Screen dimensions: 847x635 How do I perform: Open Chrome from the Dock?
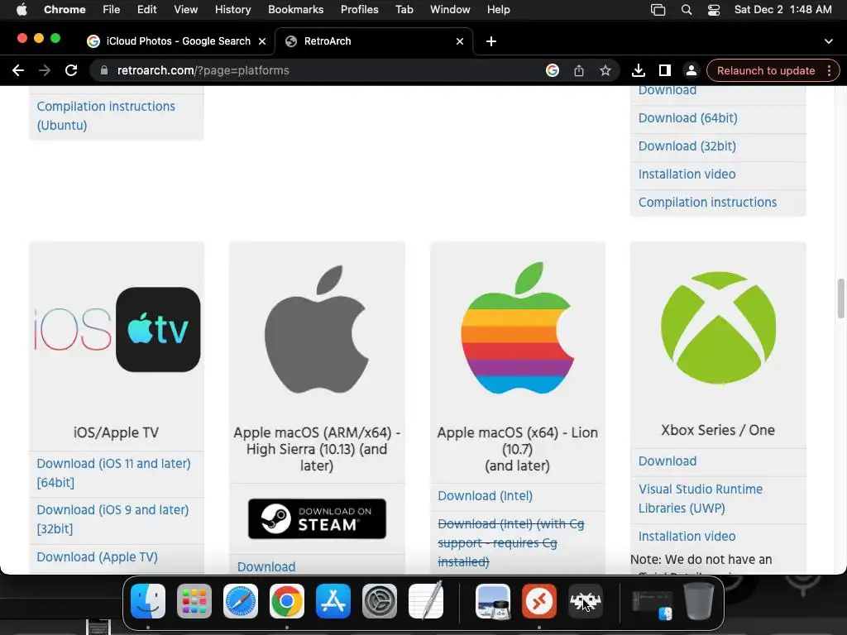[287, 601]
